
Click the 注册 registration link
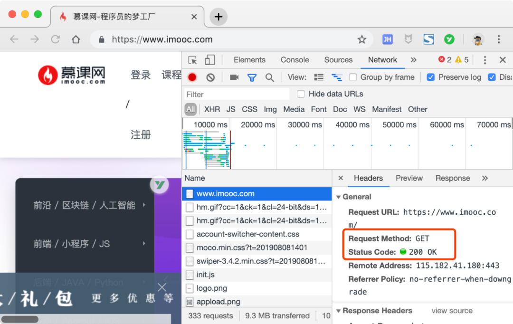[140, 135]
